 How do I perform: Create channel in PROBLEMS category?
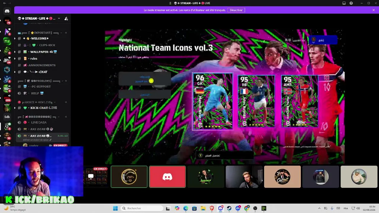tap(66, 81)
